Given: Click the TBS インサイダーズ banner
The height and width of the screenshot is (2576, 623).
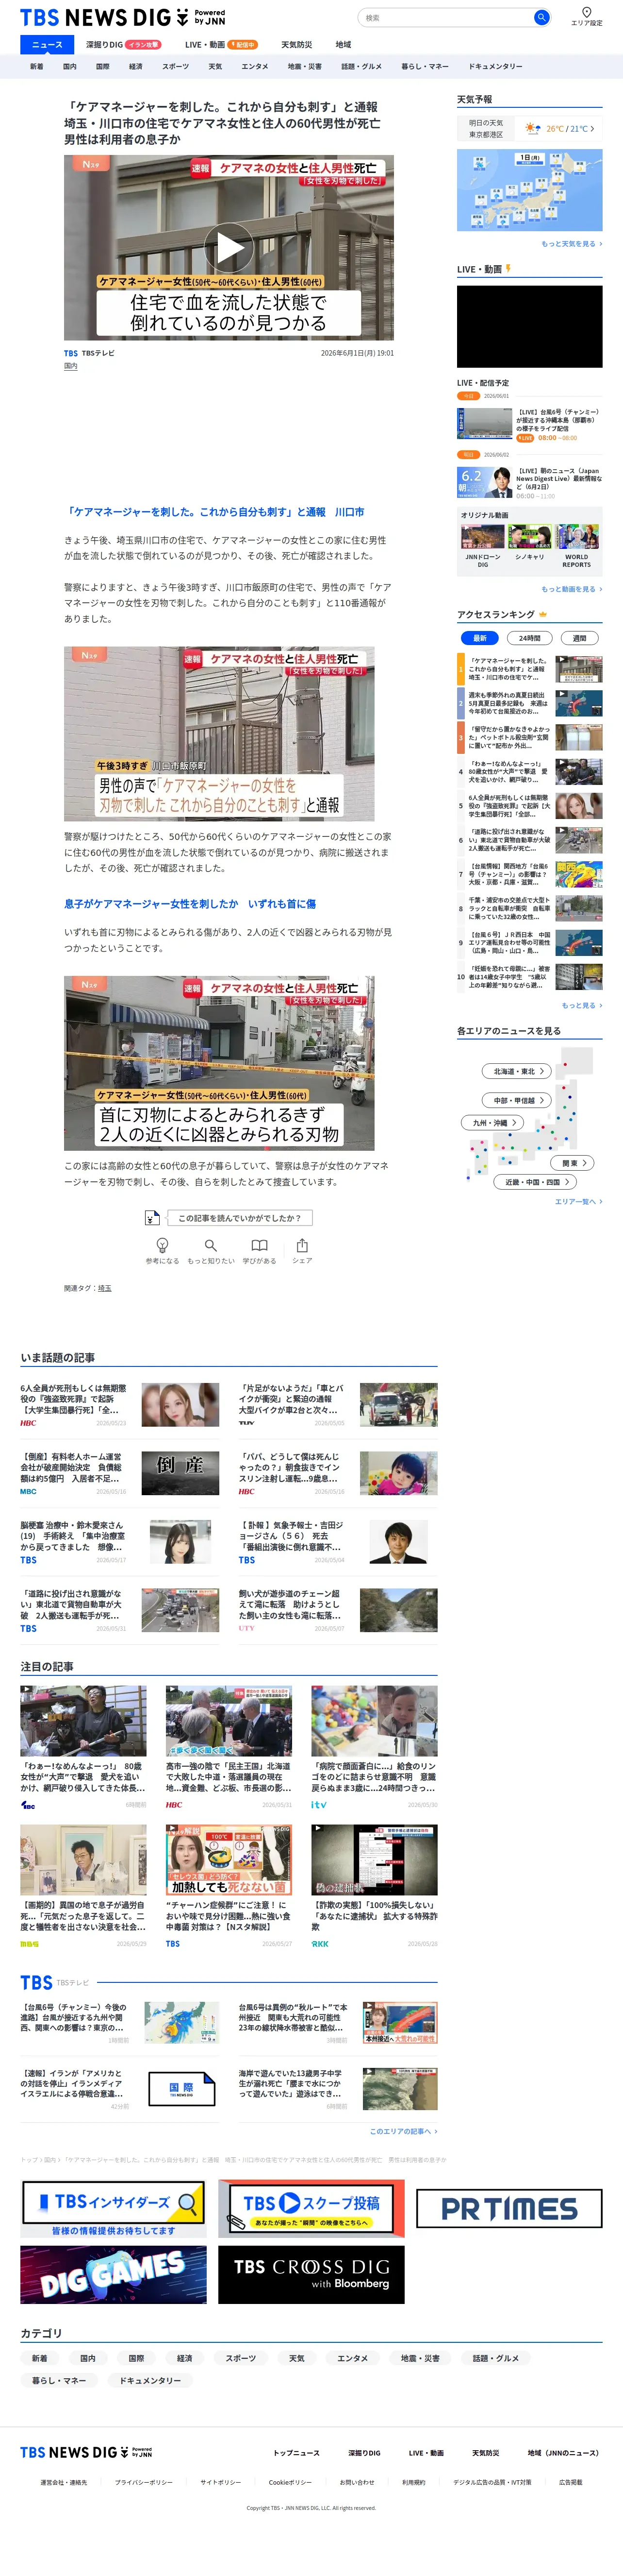Looking at the screenshot, I should click(x=113, y=2208).
